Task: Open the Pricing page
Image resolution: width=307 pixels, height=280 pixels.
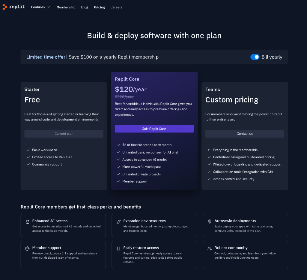Action: [99, 7]
